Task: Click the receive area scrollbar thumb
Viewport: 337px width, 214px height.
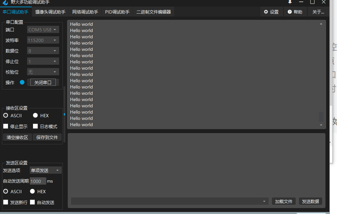Action: point(321,117)
